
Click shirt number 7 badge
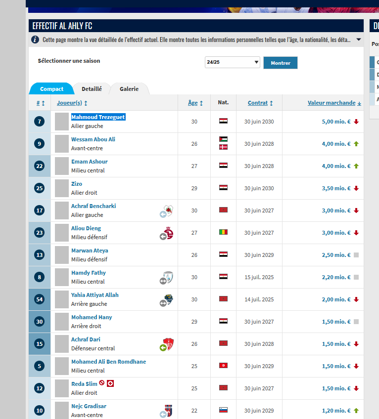tap(40, 122)
